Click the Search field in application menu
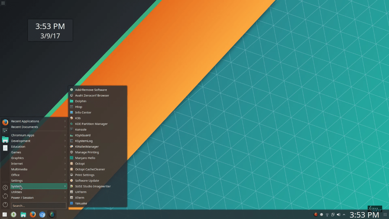The width and height of the screenshot is (389, 219). [39, 206]
